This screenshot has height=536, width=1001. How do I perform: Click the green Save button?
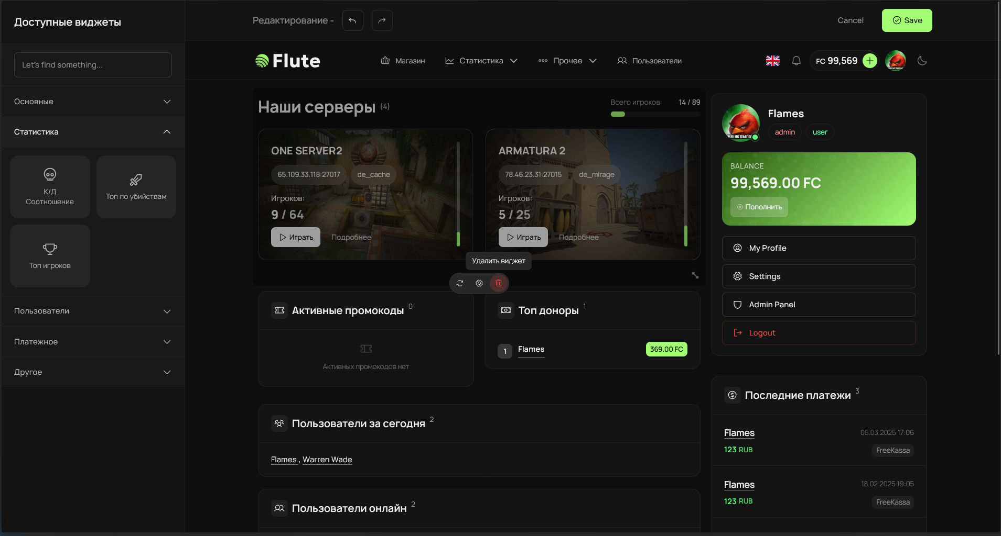(x=907, y=20)
